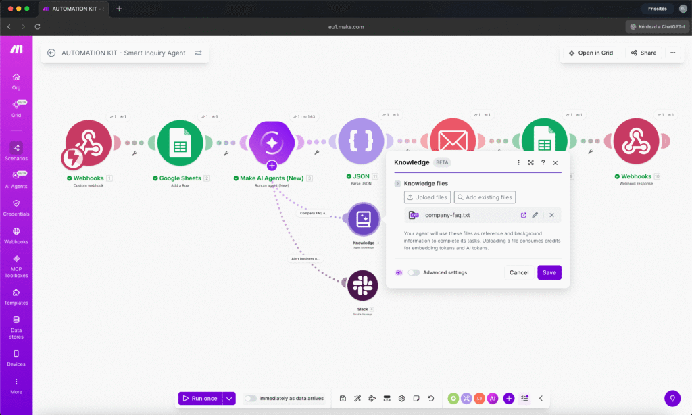Open scenario settings gear in bottom toolbar
Screen dimensions: 692x415
[401, 398]
